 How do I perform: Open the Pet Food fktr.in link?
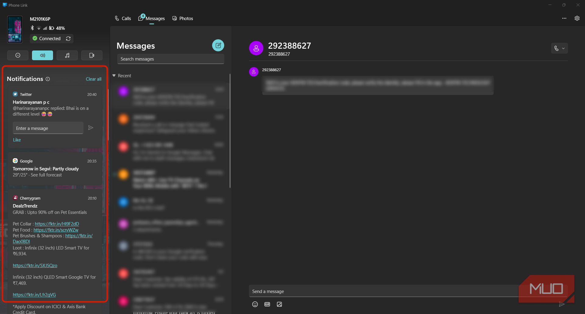[x=56, y=230]
